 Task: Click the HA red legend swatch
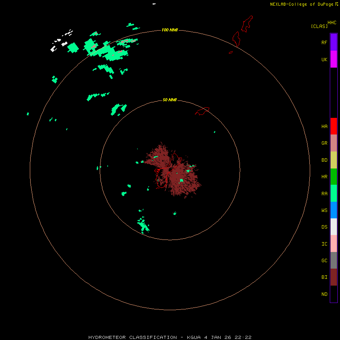(334, 126)
